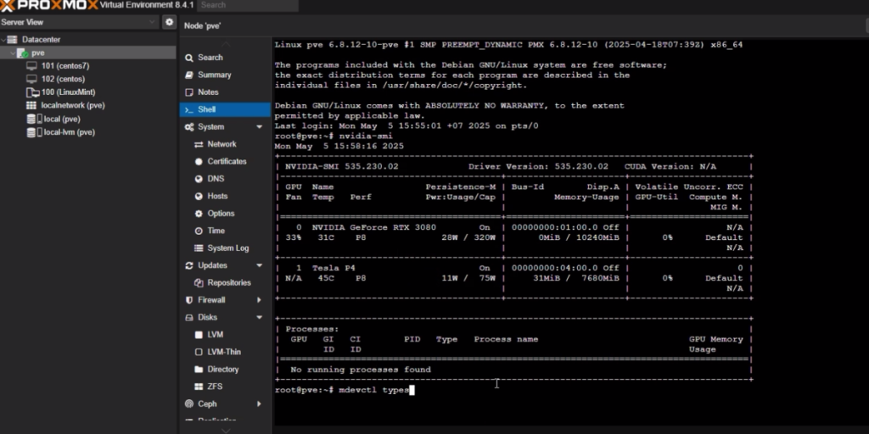Click the DNS globe icon
869x434 pixels.
click(199, 179)
